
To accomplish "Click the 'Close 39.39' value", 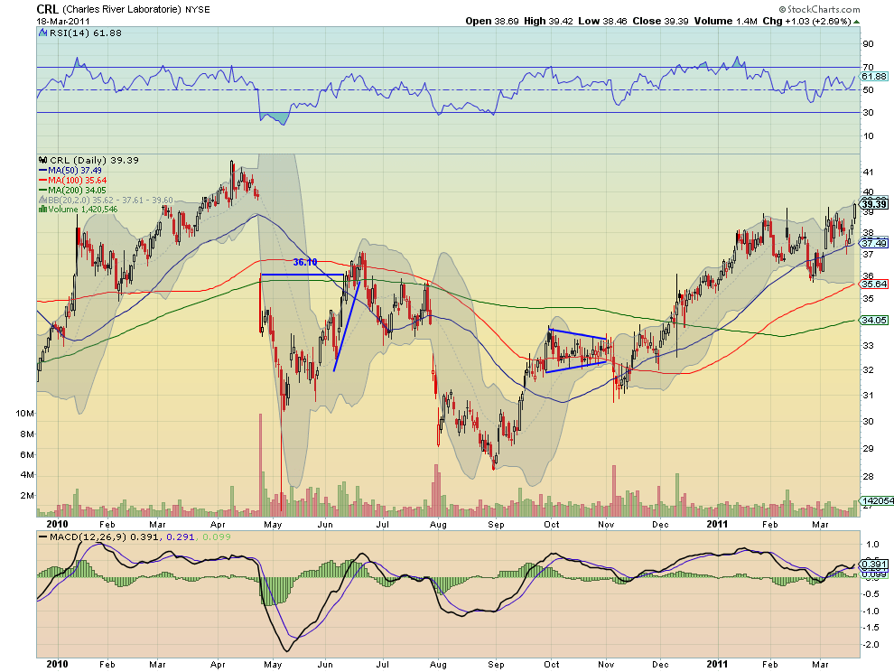I will click(660, 21).
